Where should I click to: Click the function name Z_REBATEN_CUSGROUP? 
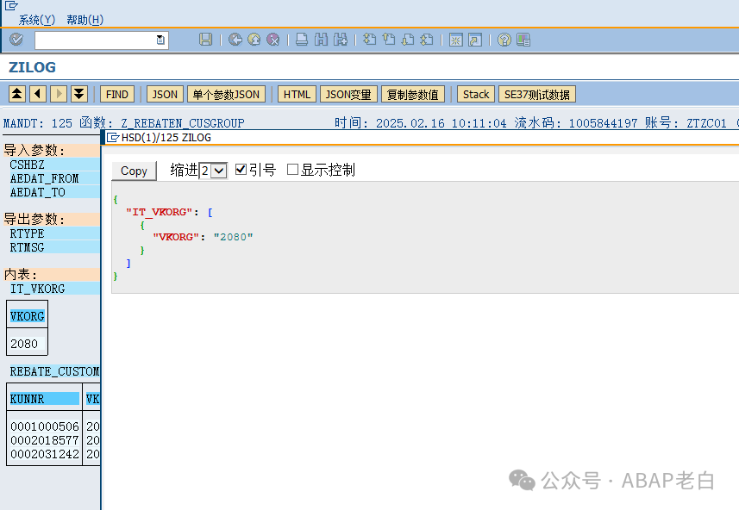point(183,123)
